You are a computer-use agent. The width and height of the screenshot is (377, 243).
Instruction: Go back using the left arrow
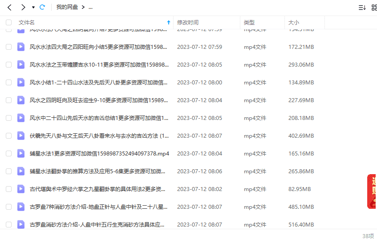pos(9,7)
